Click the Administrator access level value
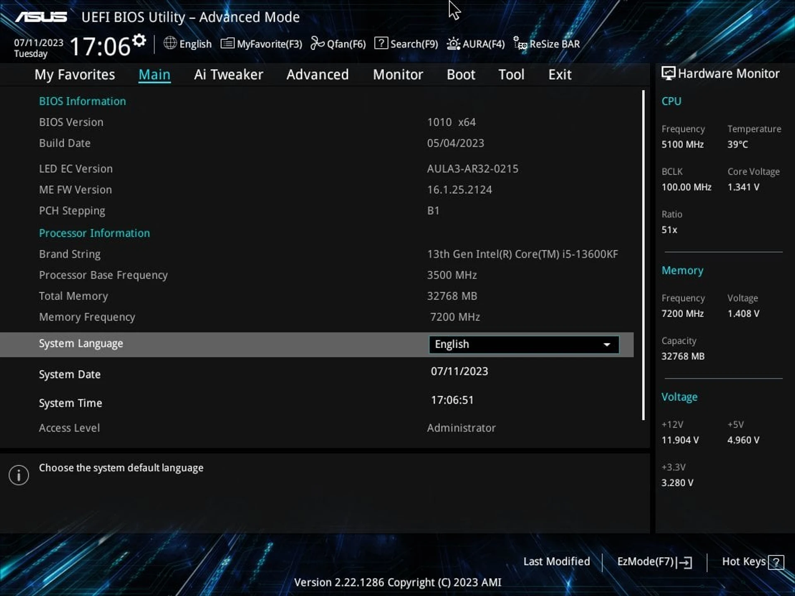The width and height of the screenshot is (795, 596). click(461, 428)
